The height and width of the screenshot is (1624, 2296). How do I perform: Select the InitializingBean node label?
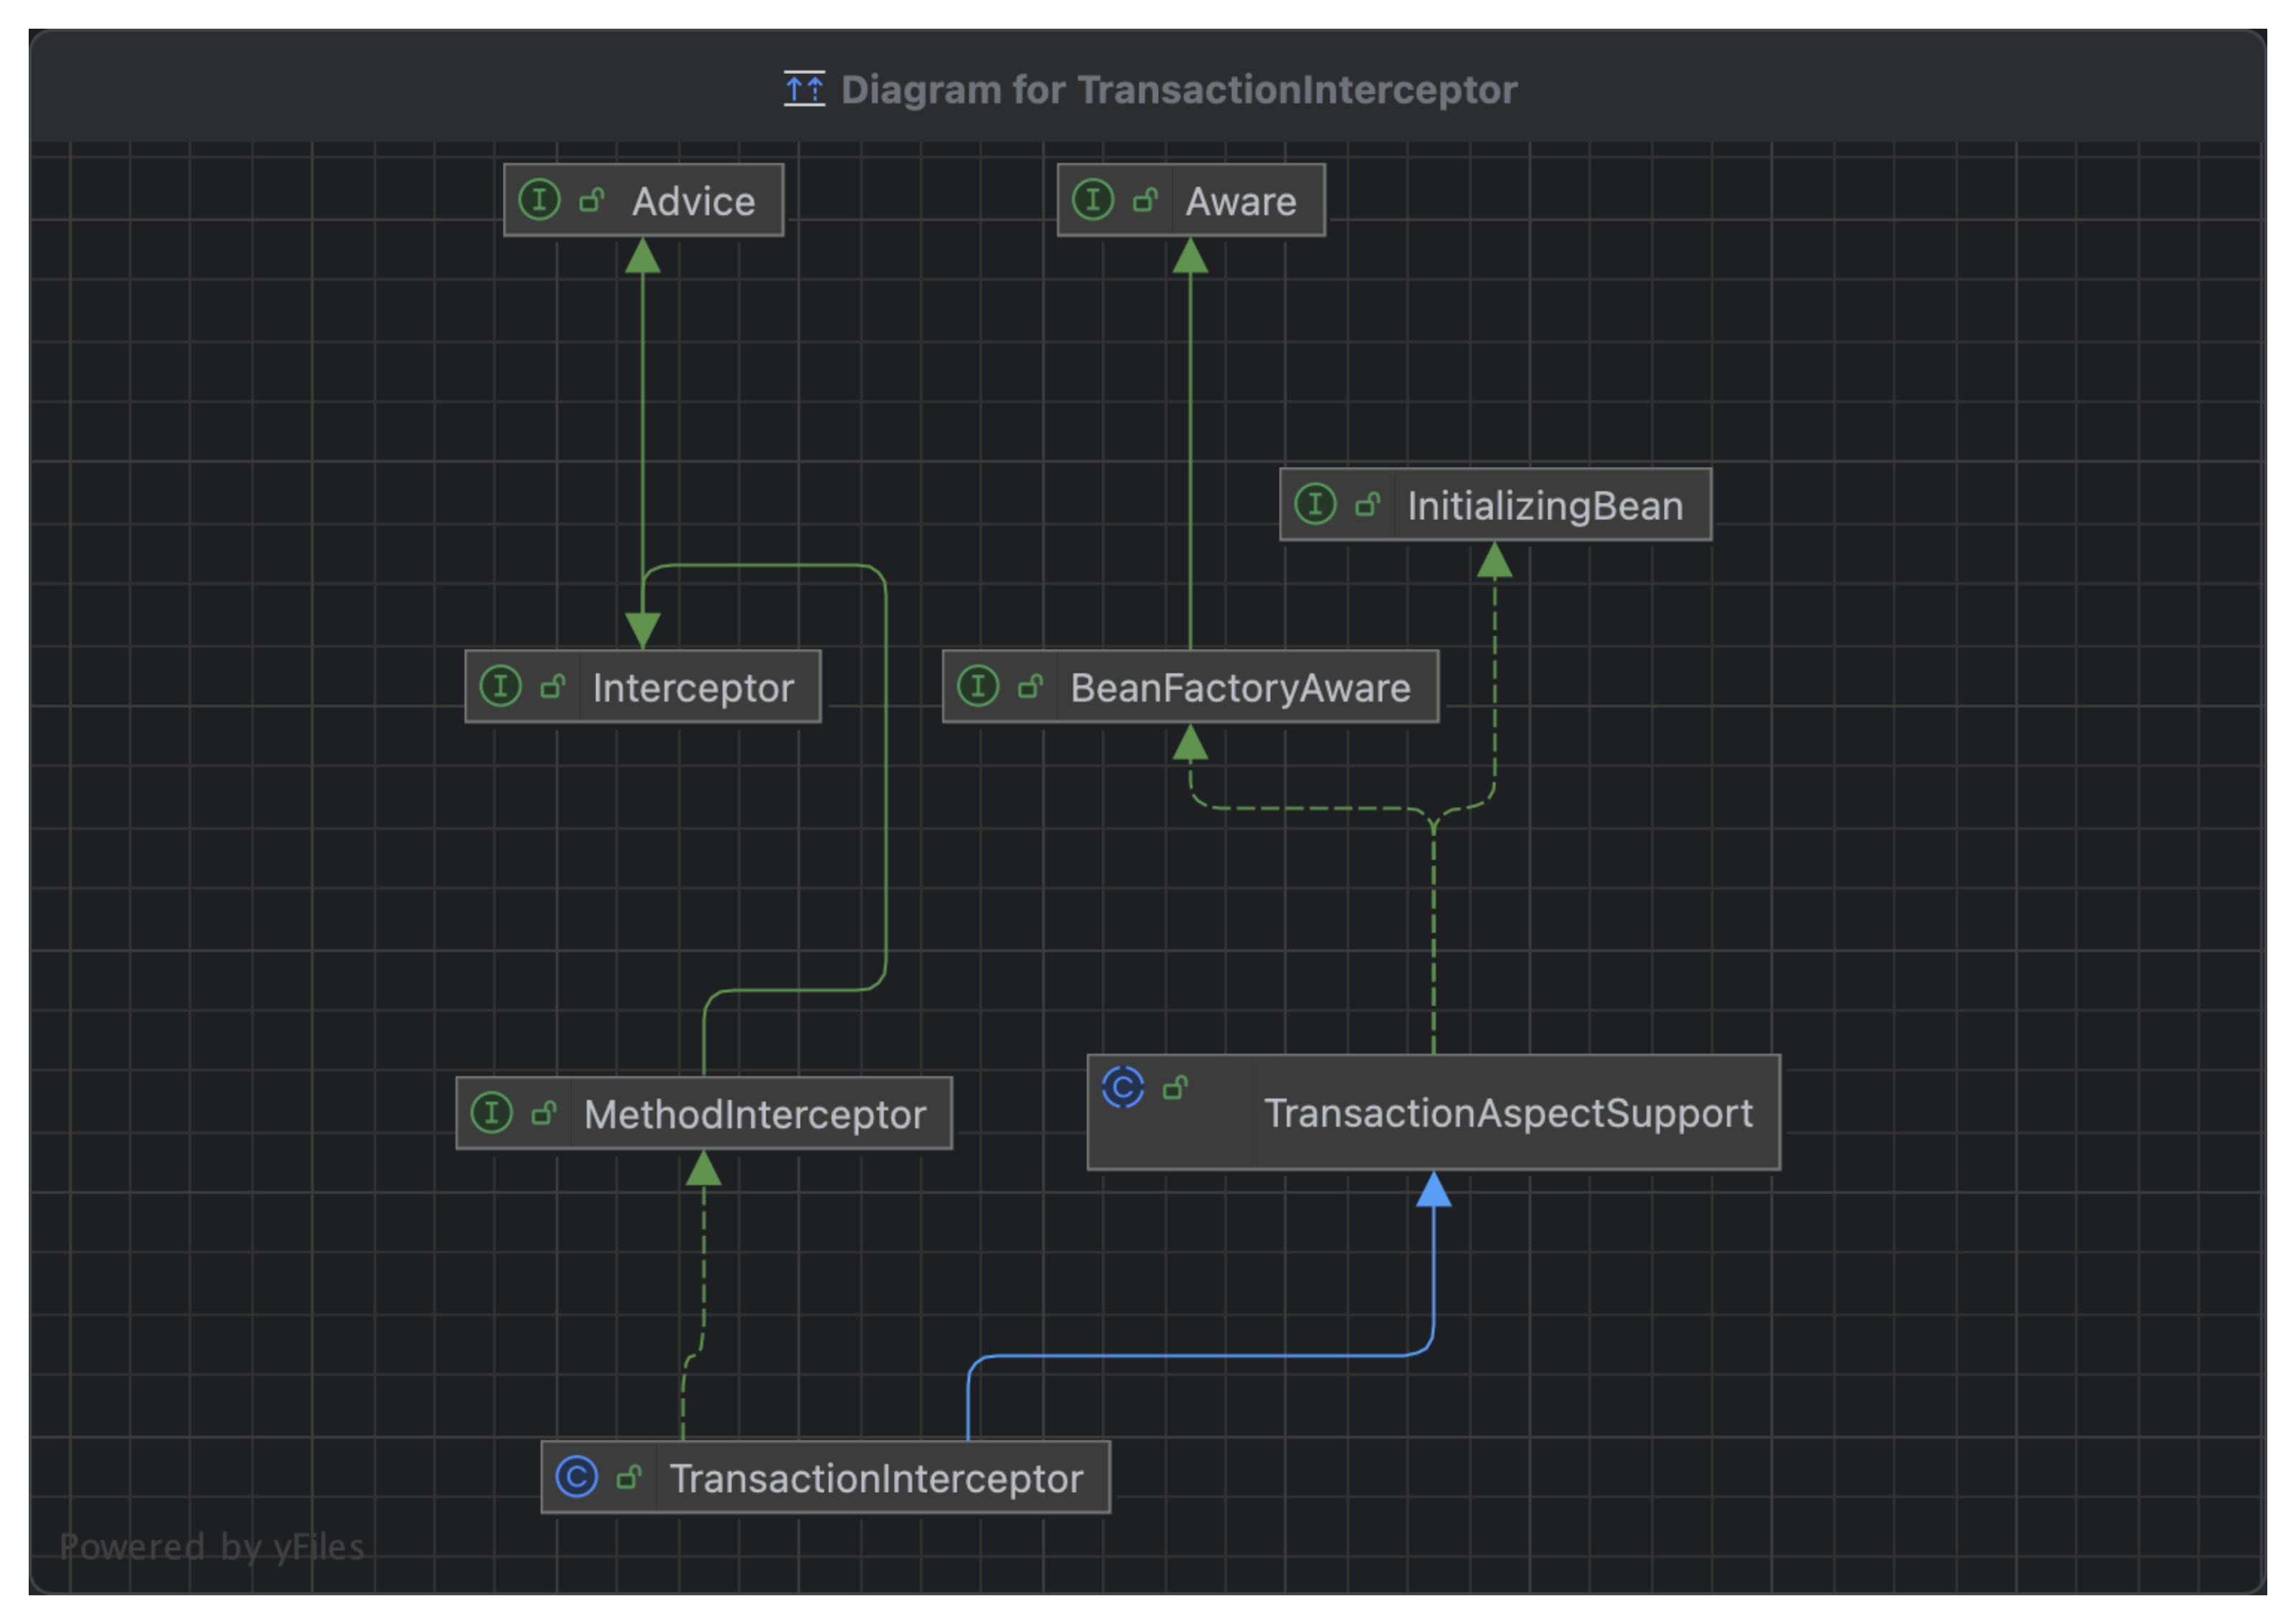click(x=1545, y=506)
